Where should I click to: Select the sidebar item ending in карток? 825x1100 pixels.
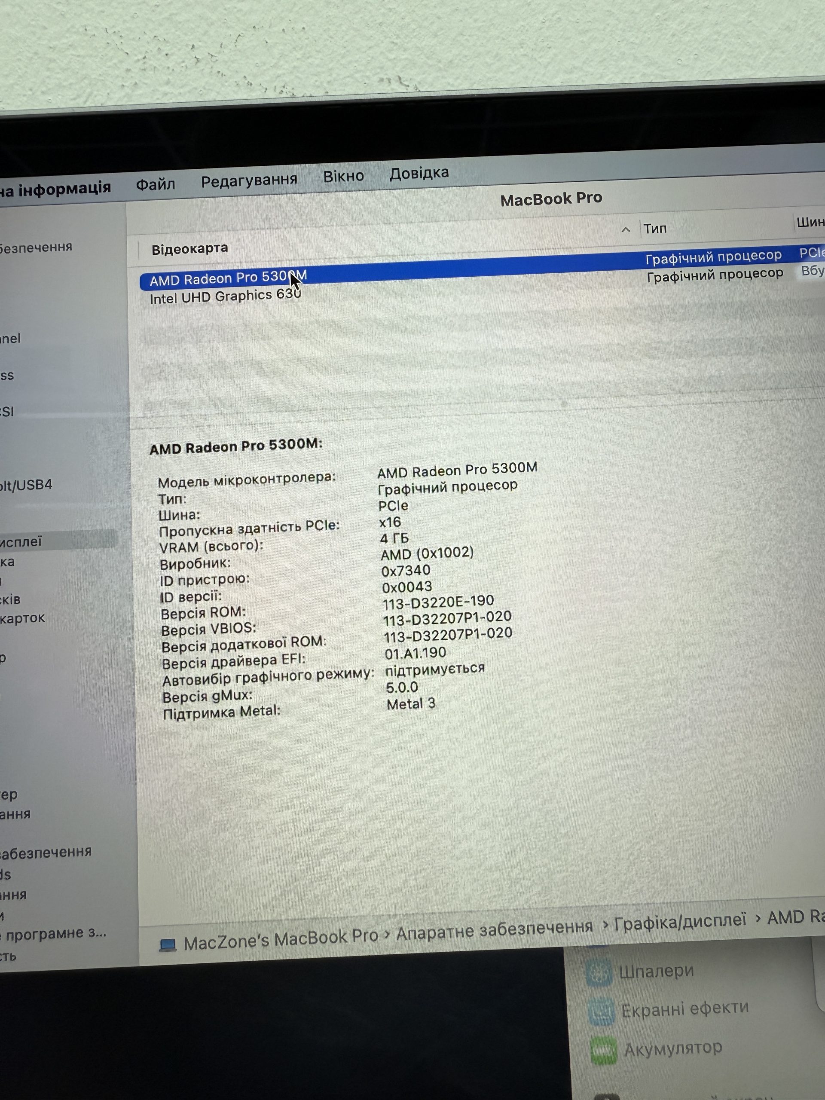click(x=22, y=618)
